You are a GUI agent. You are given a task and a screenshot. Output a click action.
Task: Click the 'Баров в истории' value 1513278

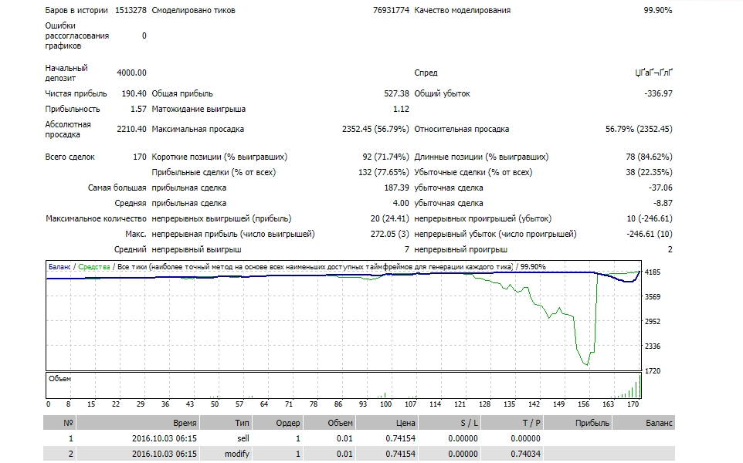click(131, 10)
